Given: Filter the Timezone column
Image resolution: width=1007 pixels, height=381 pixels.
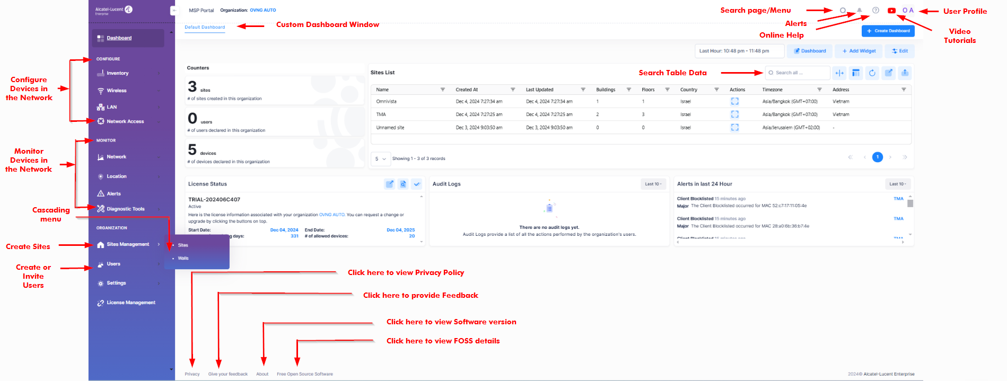Looking at the screenshot, I should [x=819, y=90].
